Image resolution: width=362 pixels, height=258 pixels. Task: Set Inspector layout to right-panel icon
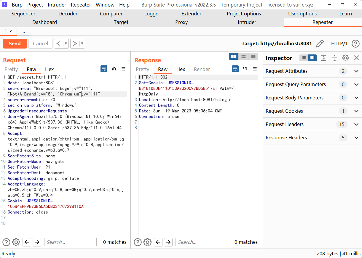click(312, 58)
